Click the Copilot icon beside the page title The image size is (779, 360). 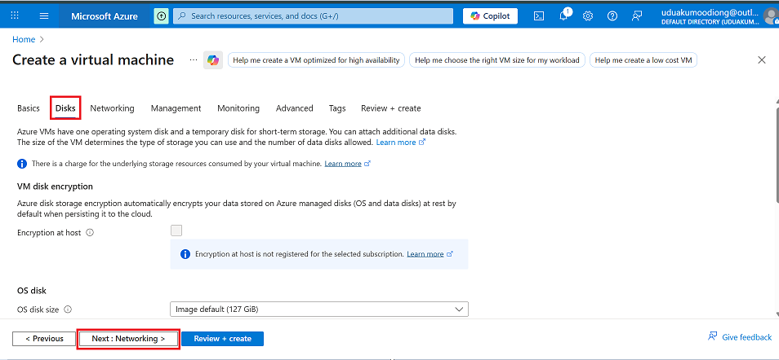pos(213,60)
